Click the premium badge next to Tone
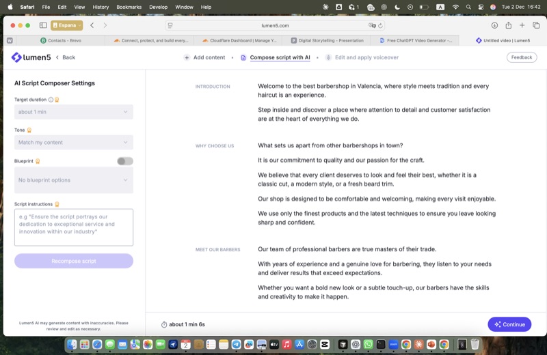This screenshot has width=547, height=355. pos(29,130)
